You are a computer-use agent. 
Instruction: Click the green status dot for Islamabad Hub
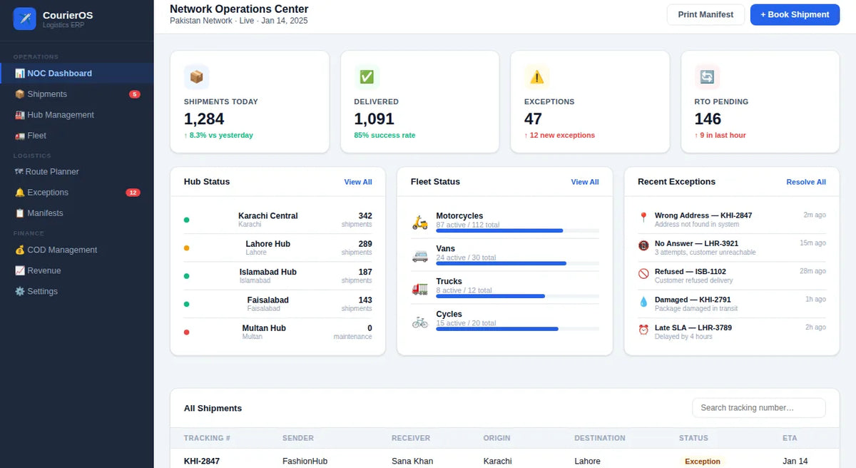coord(187,276)
